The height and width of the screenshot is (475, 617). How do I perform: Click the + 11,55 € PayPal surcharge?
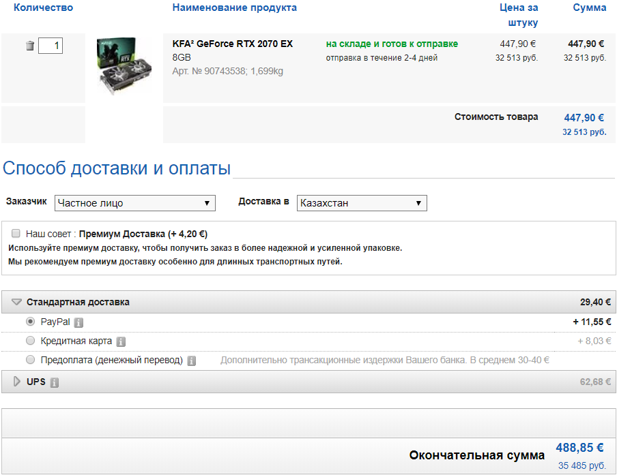click(x=592, y=322)
